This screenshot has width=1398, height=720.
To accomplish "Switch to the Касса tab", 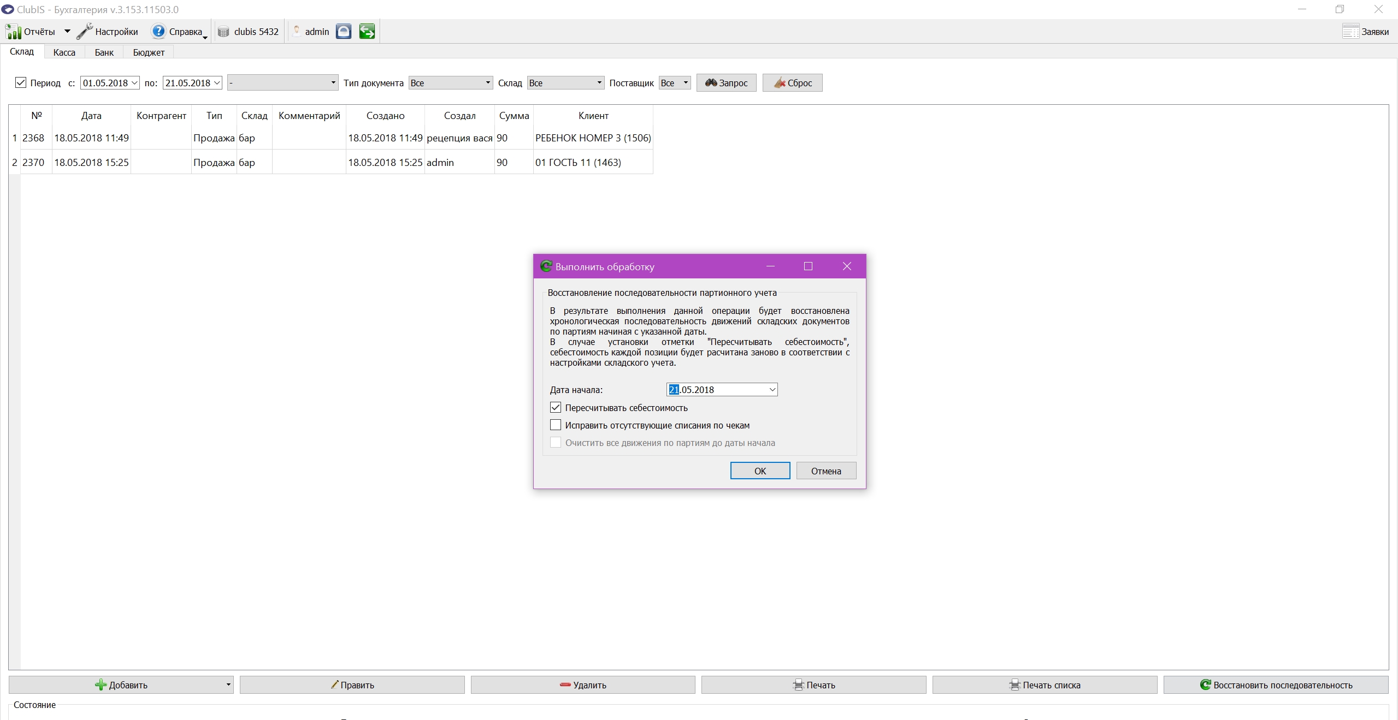I will 64,52.
